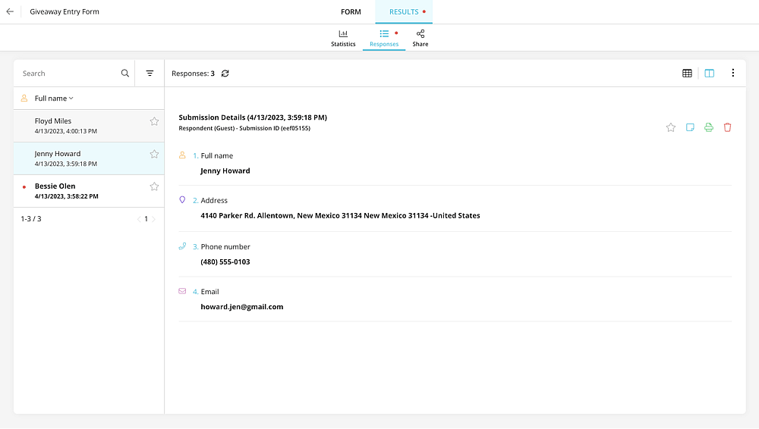Image resolution: width=759 pixels, height=429 pixels.
Task: Print the submission with the printer icon
Action: click(x=709, y=127)
